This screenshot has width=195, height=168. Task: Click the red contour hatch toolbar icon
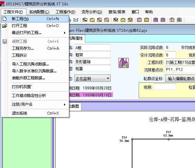click(139, 20)
